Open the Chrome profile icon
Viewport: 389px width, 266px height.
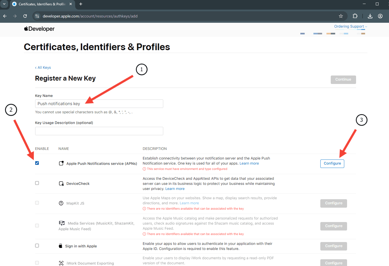380,16
